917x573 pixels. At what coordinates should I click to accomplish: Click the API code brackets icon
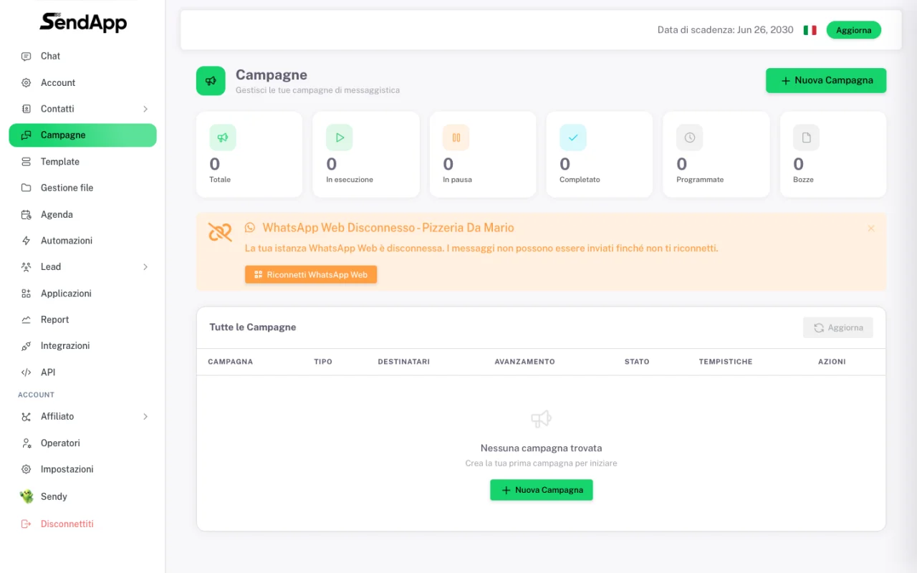tap(27, 372)
